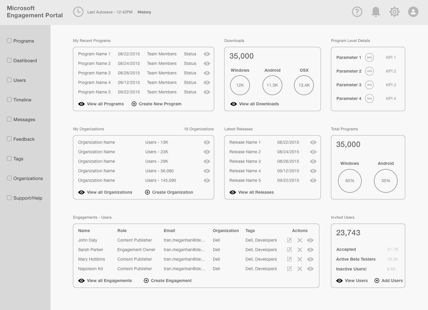This screenshot has height=310, width=428.
Task: View Program Name 3 eye icon
Action: coord(207,73)
